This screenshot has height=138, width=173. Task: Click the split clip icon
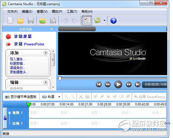click(x=87, y=97)
